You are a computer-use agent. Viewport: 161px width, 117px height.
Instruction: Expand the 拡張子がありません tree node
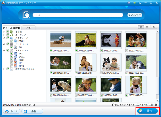pos(4,69)
